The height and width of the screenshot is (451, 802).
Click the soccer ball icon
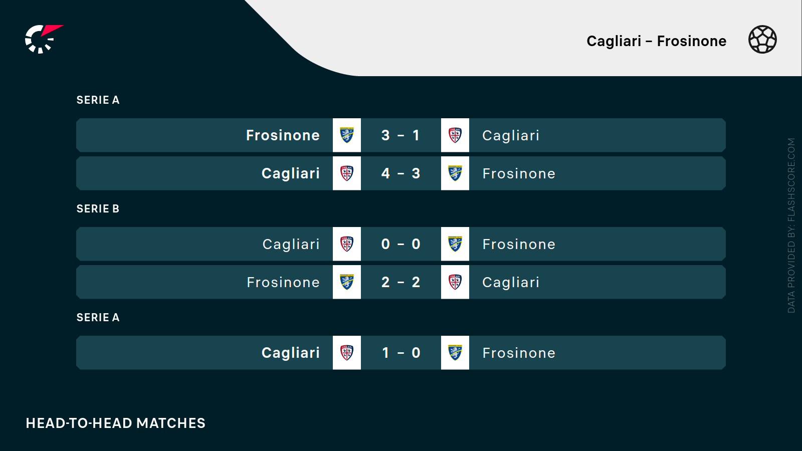tap(762, 40)
